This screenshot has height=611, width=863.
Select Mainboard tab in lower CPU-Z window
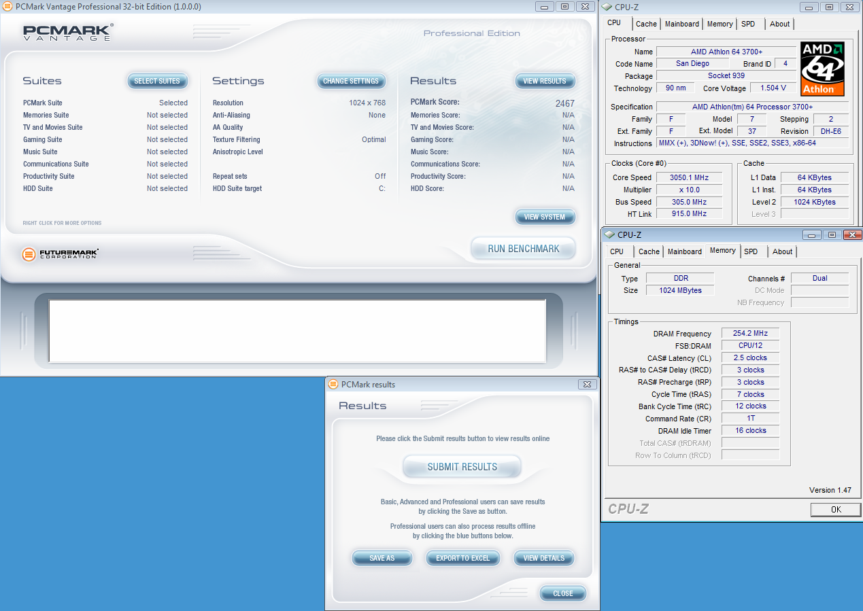click(685, 251)
